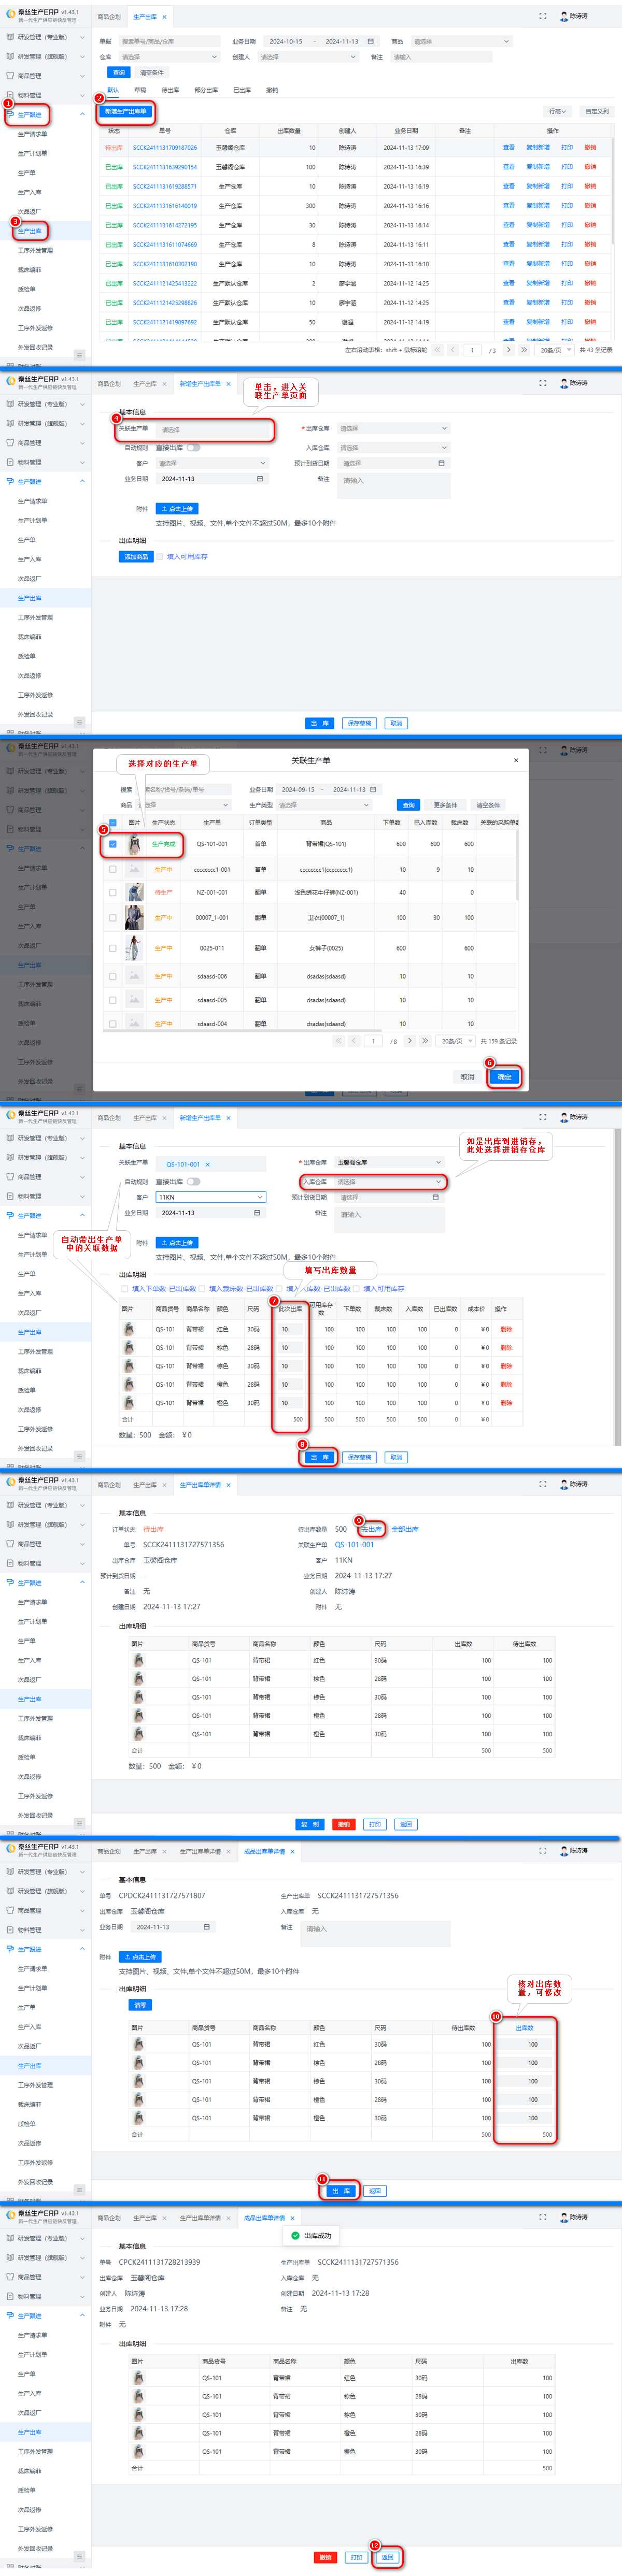622x2576 pixels.
Task: Open calendar for 2024-10-15 to 2024-11-13 range
Action: (371, 41)
